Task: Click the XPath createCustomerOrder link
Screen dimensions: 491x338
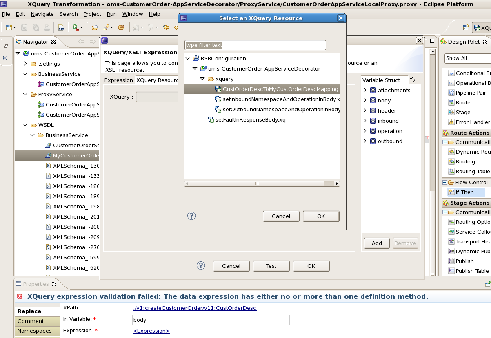Action: click(195, 308)
